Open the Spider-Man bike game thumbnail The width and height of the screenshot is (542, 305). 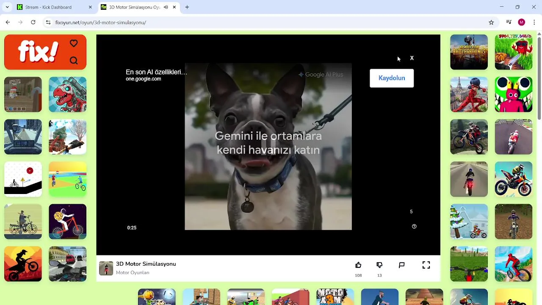point(514,264)
